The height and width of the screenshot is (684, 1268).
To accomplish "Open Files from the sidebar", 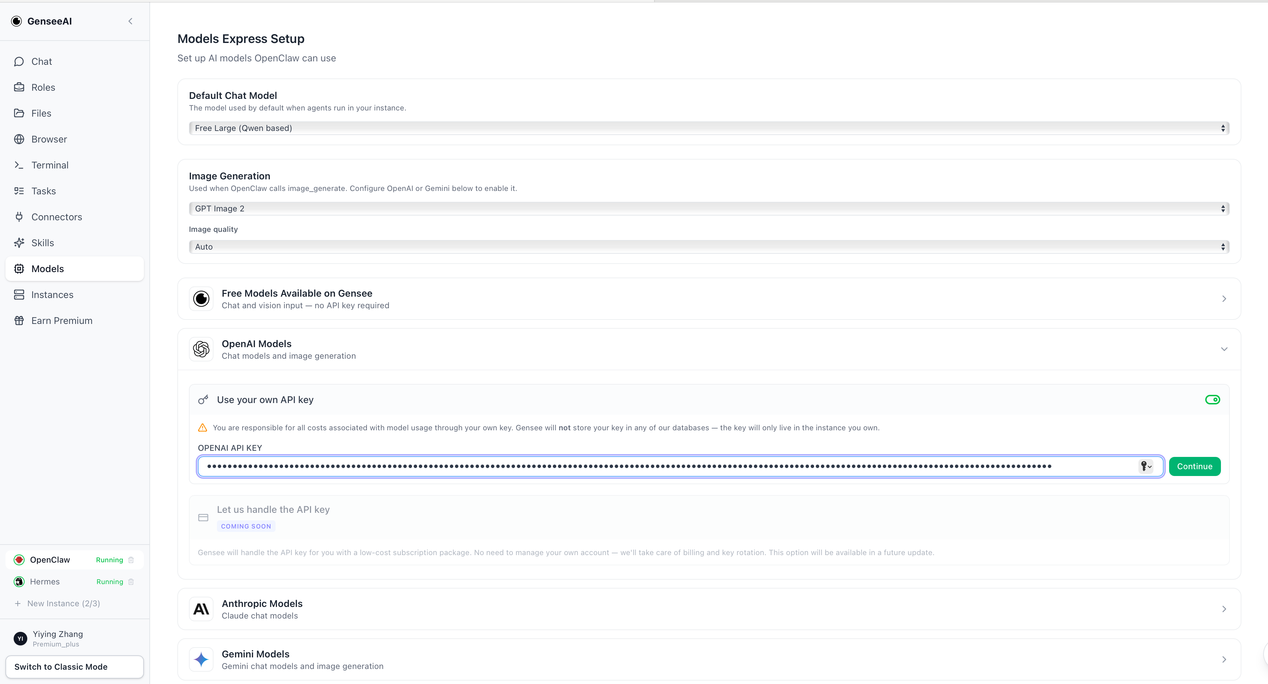I will click(x=74, y=113).
